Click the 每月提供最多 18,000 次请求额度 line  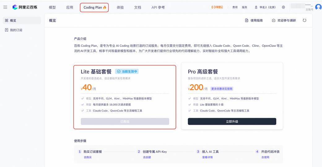click(112, 105)
